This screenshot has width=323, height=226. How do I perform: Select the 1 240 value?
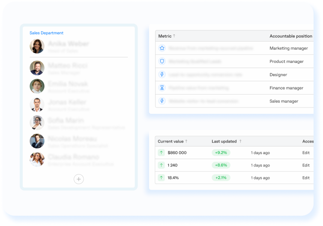[172, 165]
